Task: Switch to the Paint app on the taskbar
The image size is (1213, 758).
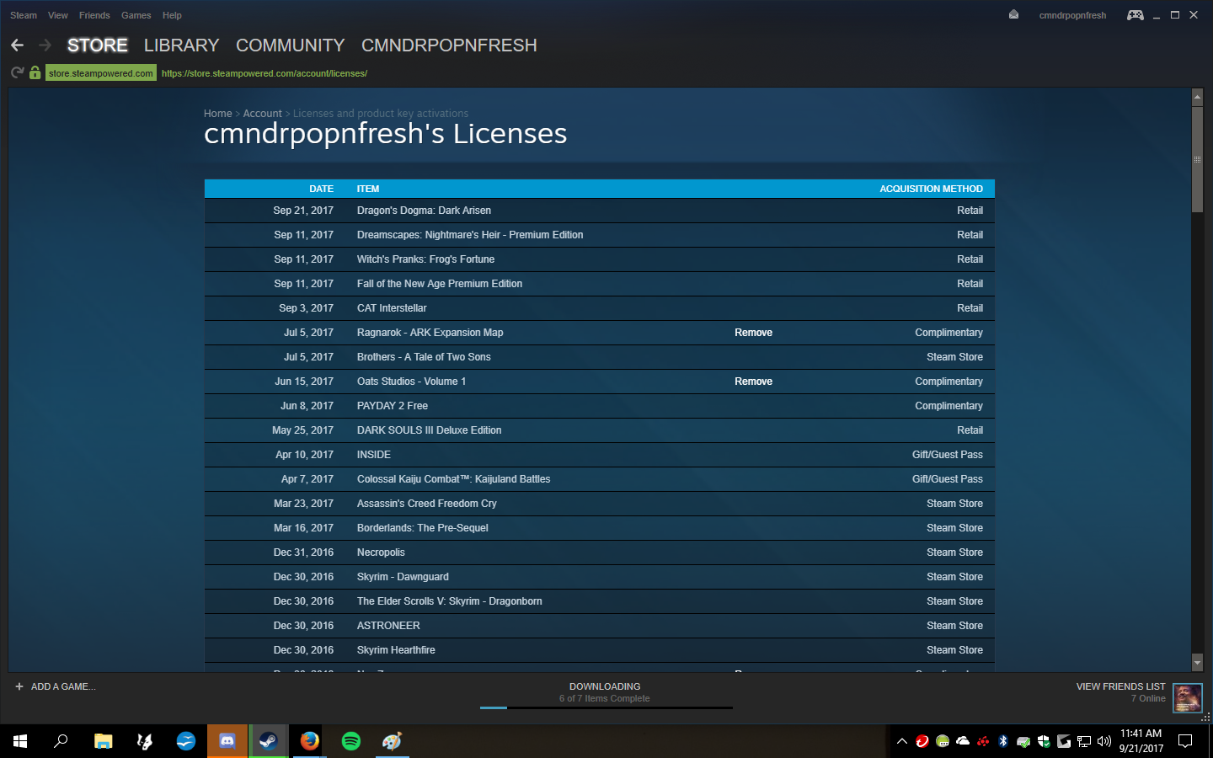Action: pos(392,741)
